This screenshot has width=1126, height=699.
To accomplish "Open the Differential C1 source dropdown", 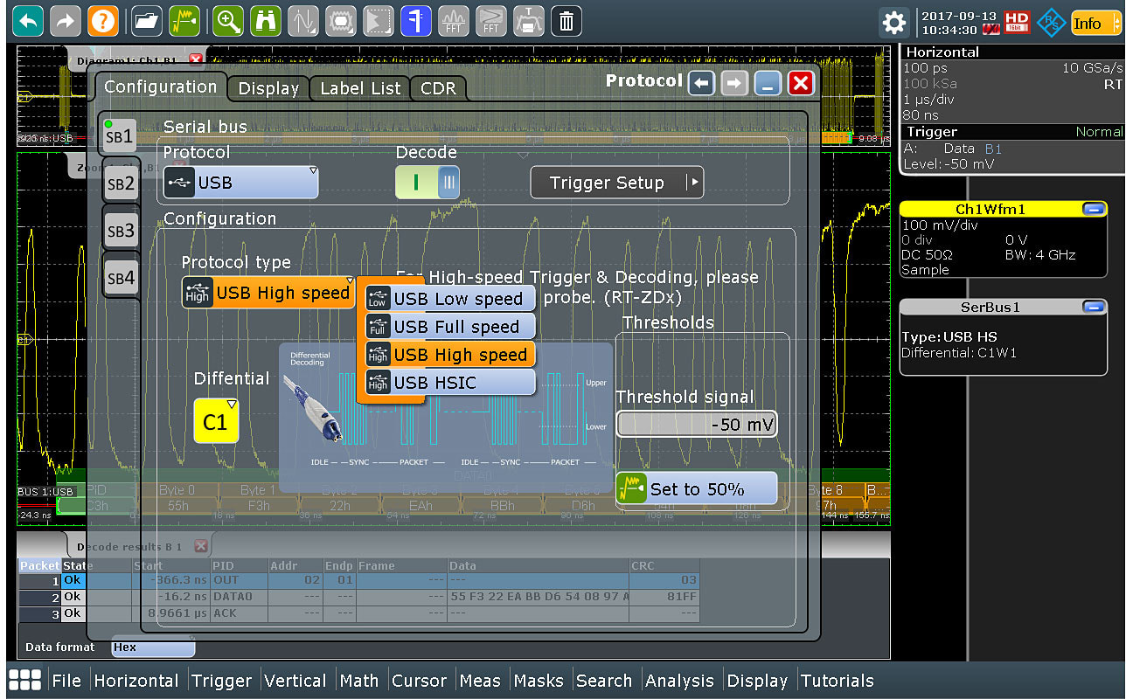I will pos(216,421).
